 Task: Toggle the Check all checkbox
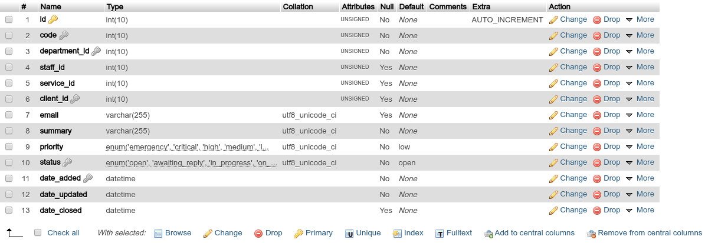coord(38,232)
